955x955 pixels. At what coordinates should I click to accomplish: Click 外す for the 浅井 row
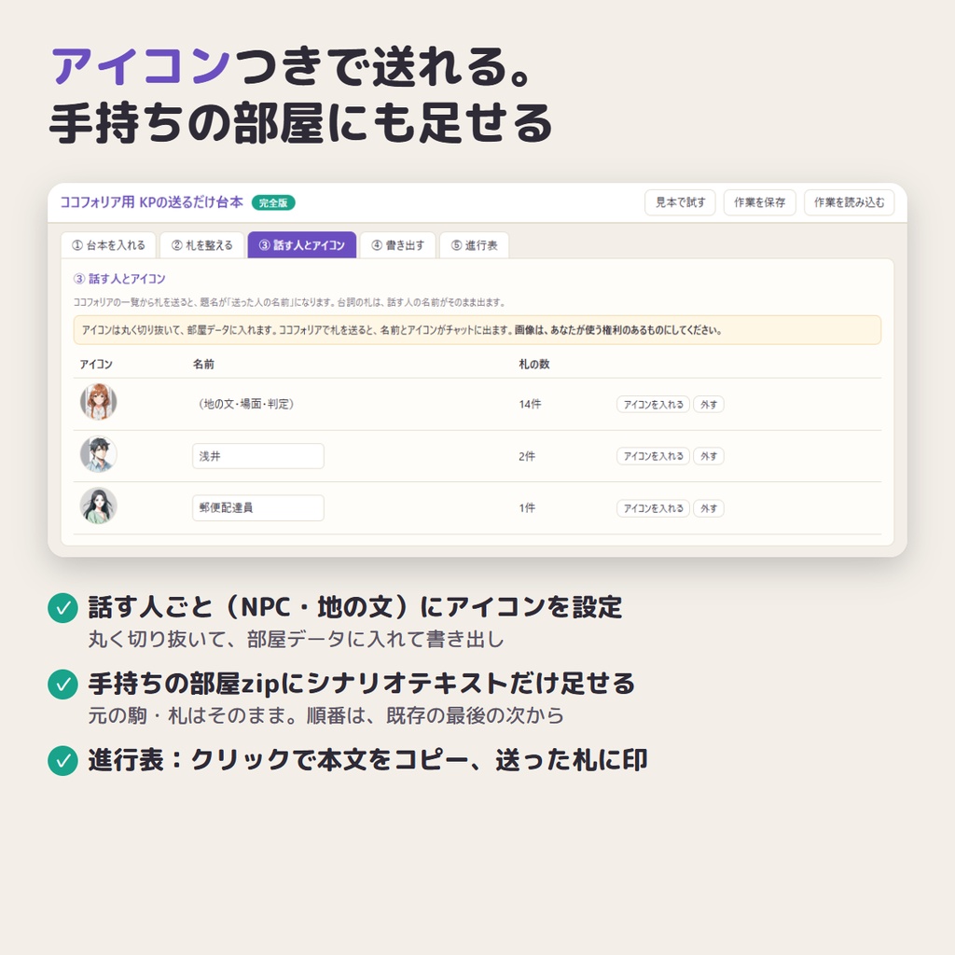point(709,456)
